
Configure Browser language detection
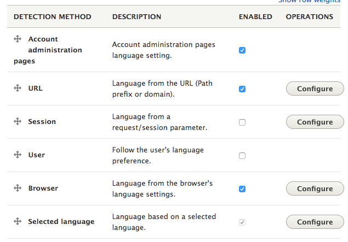[315, 189]
